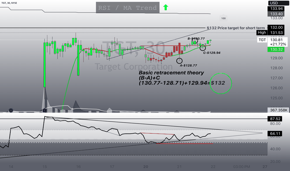Click date 15 on the time axis
Viewport: 290px width, 171px height.
(x=44, y=167)
